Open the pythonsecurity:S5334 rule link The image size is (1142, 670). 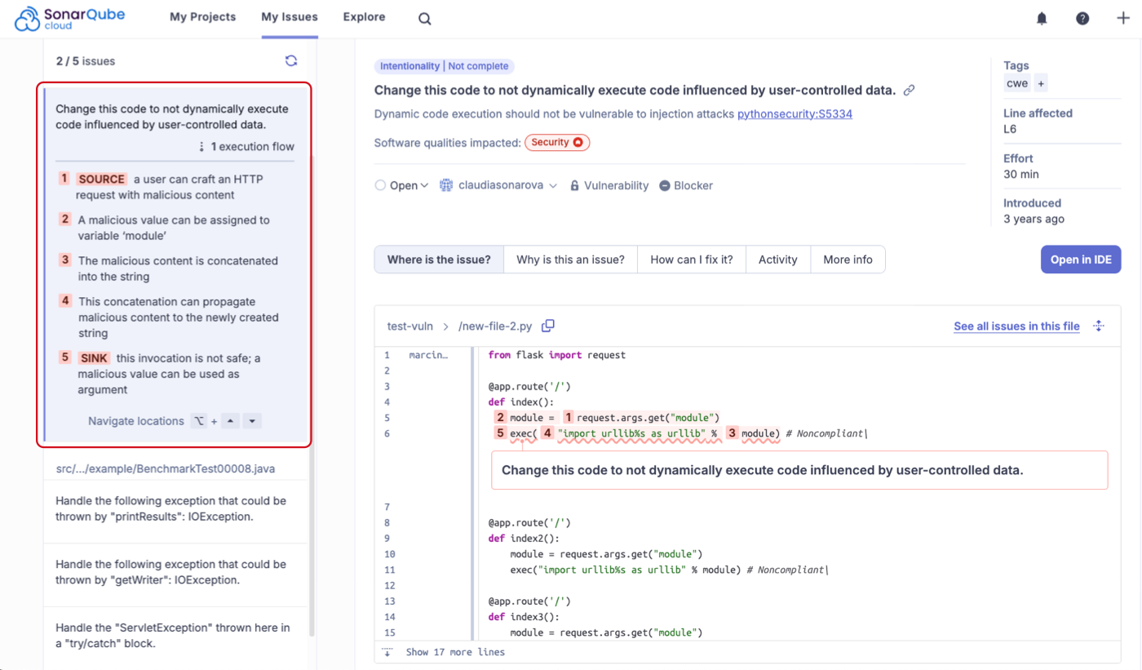[795, 114]
